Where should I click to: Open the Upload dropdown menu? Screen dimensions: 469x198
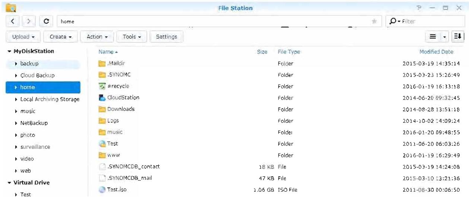pos(23,37)
